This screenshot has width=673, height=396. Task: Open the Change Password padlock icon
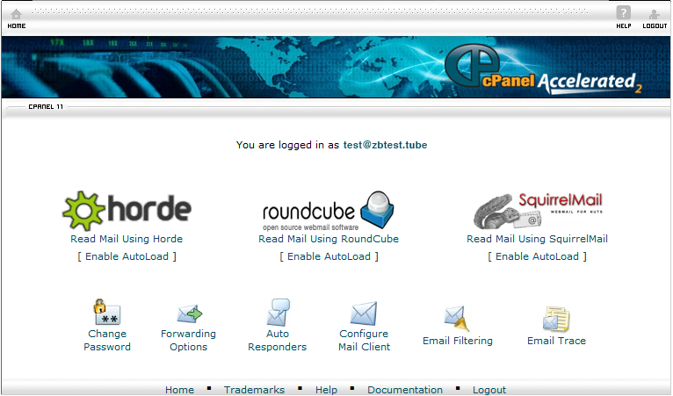click(107, 313)
